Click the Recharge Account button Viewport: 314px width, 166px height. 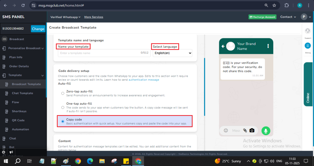coord(262,17)
